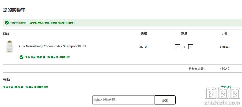Click the 小计 column header
Viewport: 242px width, 107px height.
click(225, 33)
